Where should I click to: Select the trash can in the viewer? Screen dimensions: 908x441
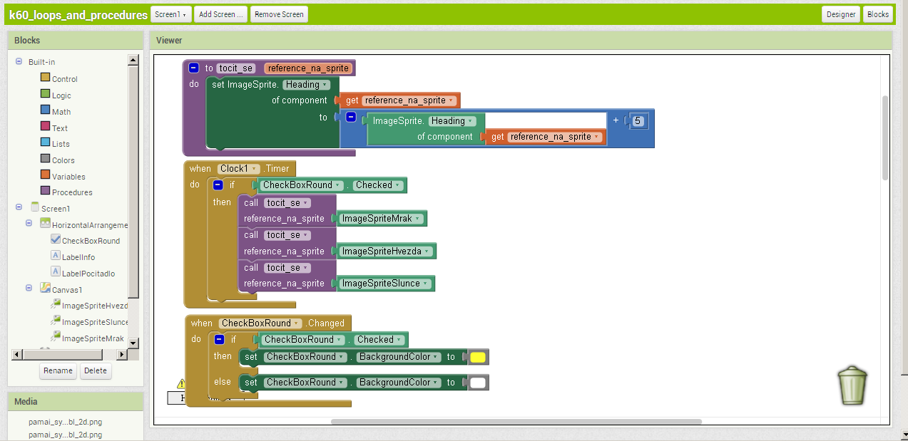(x=852, y=385)
